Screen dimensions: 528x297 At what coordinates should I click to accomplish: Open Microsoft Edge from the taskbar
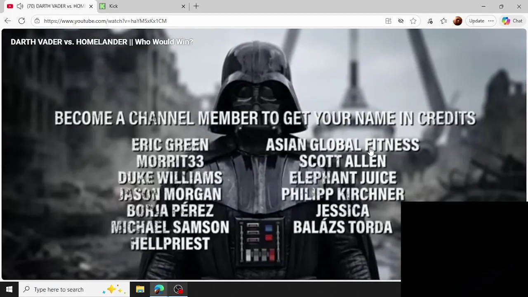tap(159, 290)
